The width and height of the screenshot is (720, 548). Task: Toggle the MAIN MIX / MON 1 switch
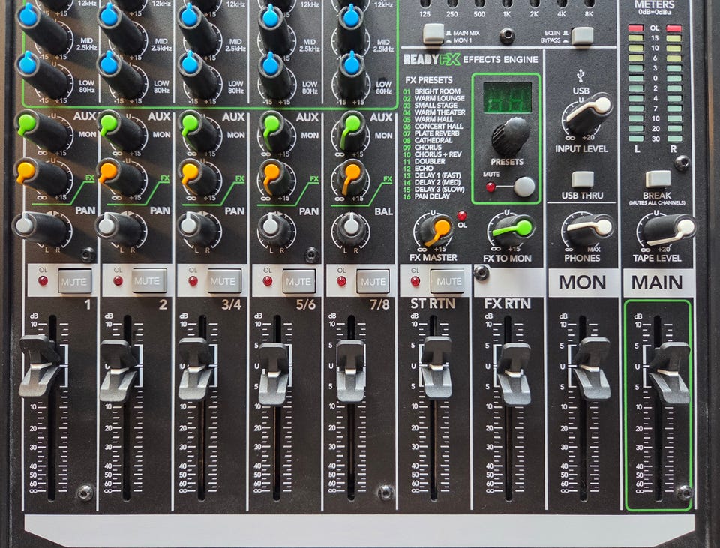[433, 34]
